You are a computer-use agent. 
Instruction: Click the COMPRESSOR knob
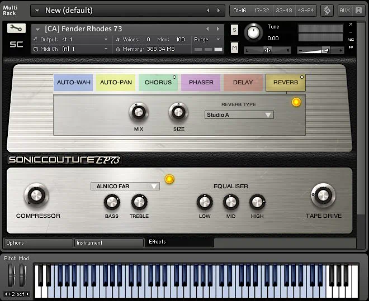pyautogui.click(x=36, y=195)
